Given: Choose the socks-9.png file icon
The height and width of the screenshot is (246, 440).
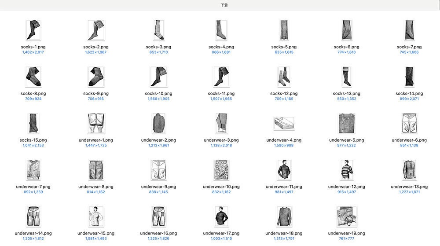Looking at the screenshot, I should point(96,77).
